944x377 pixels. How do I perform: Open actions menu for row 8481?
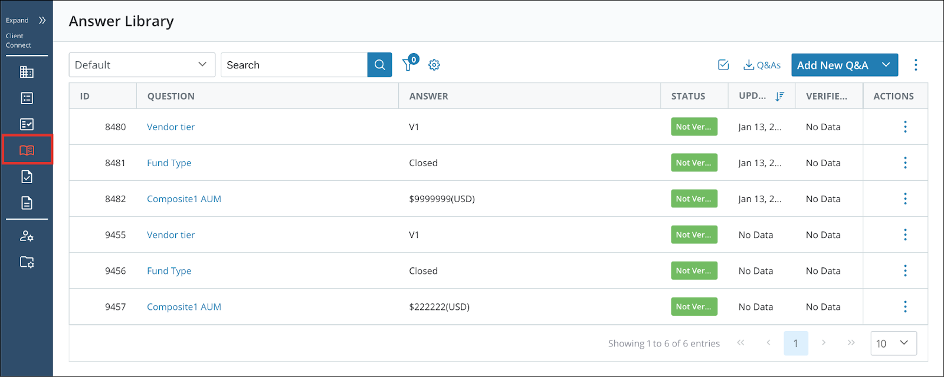tap(905, 163)
